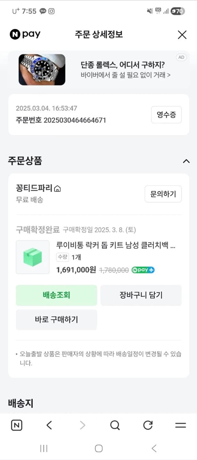Tap the Npay+ badge next to the price
The height and width of the screenshot is (460, 197).
[143, 270]
